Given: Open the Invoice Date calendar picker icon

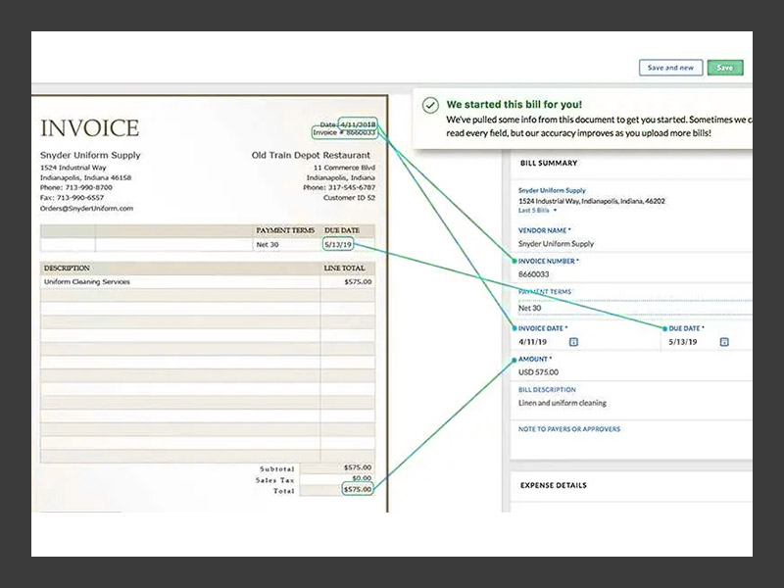Looking at the screenshot, I should [x=573, y=342].
